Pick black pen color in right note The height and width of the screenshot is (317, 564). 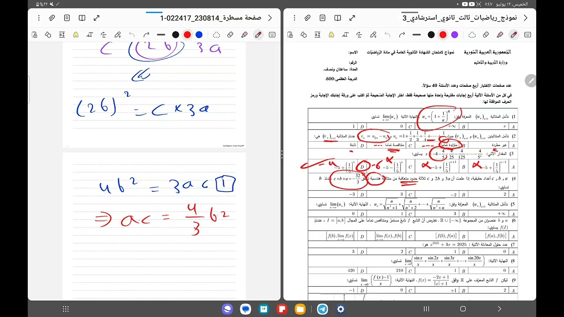pyautogui.click(x=431, y=35)
